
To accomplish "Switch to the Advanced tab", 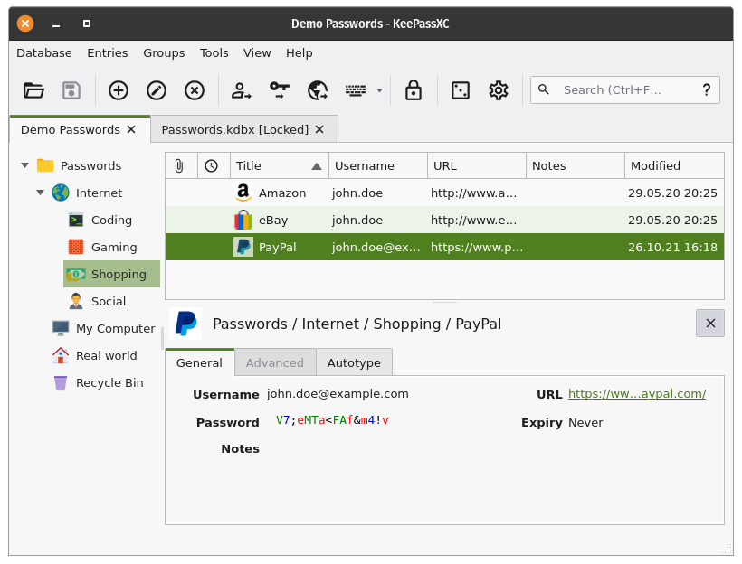I will [x=275, y=362].
